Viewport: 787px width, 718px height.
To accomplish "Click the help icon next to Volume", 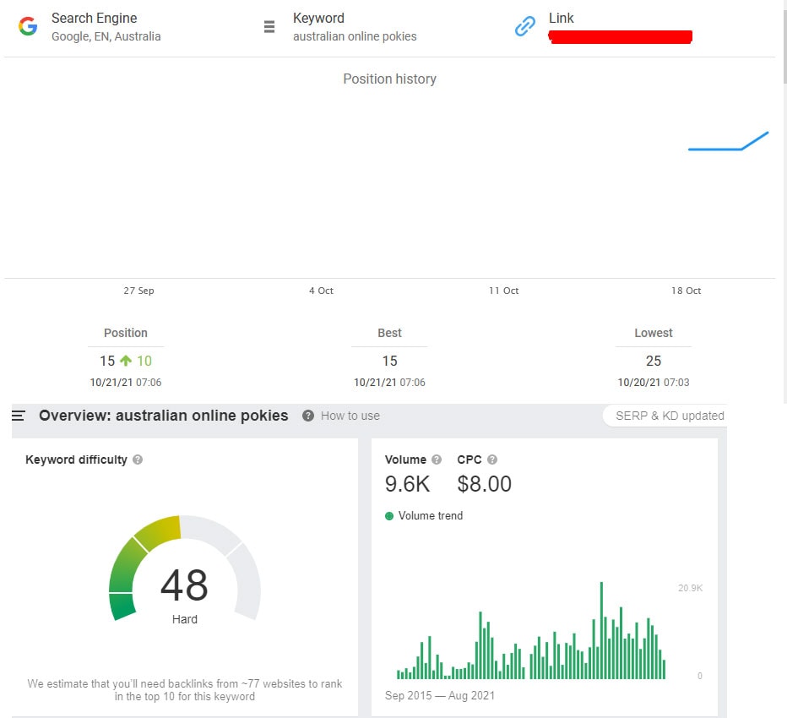I will (x=437, y=460).
